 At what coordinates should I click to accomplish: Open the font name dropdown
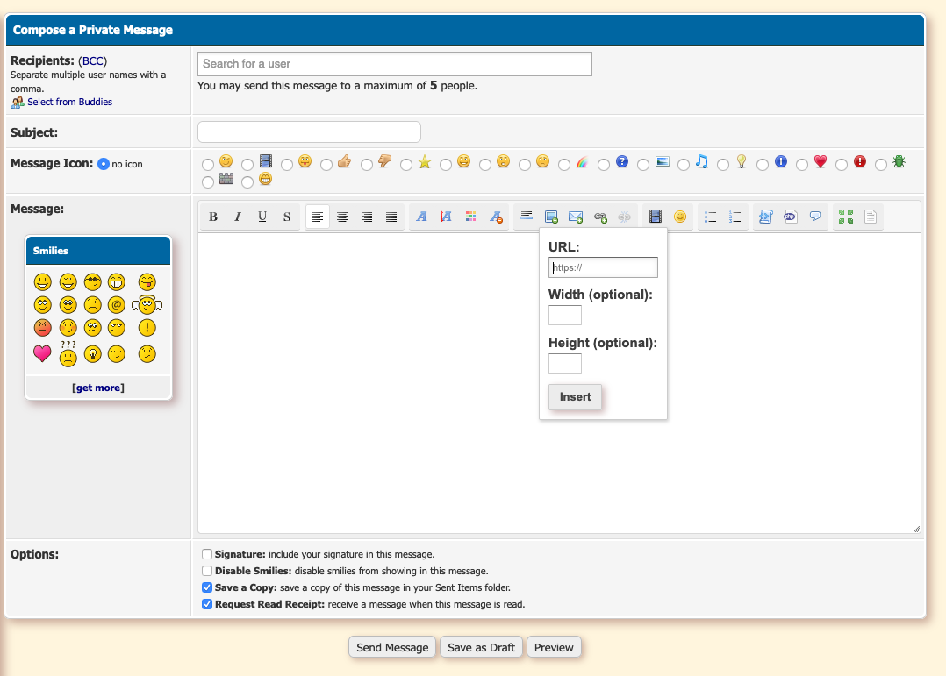421,217
